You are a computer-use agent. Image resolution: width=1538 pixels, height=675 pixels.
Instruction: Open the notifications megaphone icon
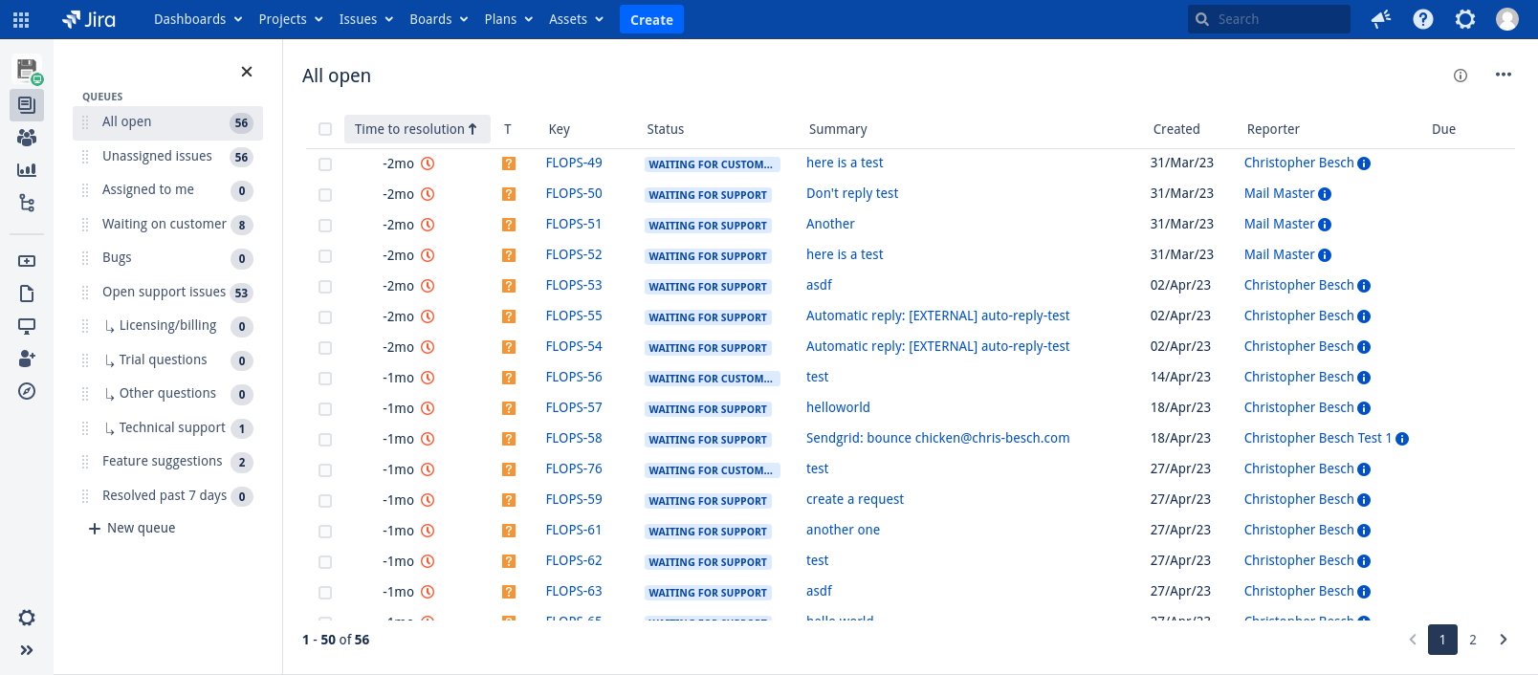pyautogui.click(x=1380, y=19)
